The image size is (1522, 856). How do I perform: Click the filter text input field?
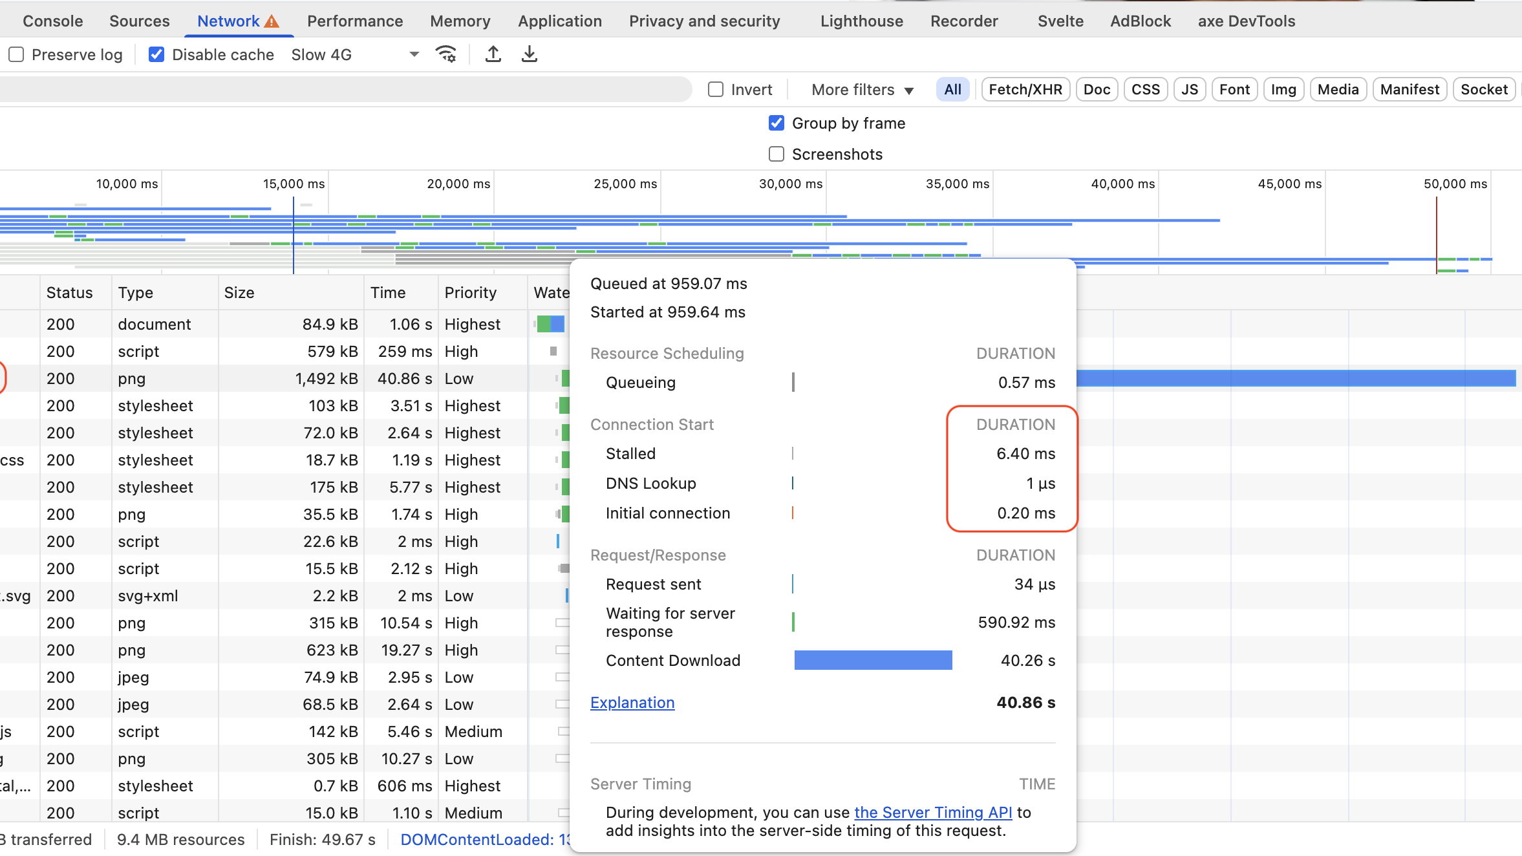[x=343, y=89]
